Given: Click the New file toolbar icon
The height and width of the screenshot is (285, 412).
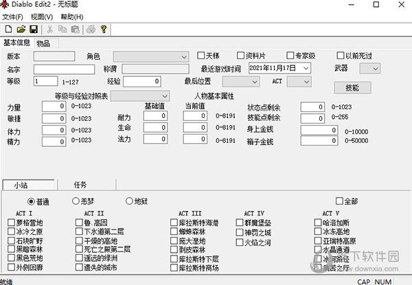Looking at the screenshot, I should pyautogui.click(x=8, y=29).
